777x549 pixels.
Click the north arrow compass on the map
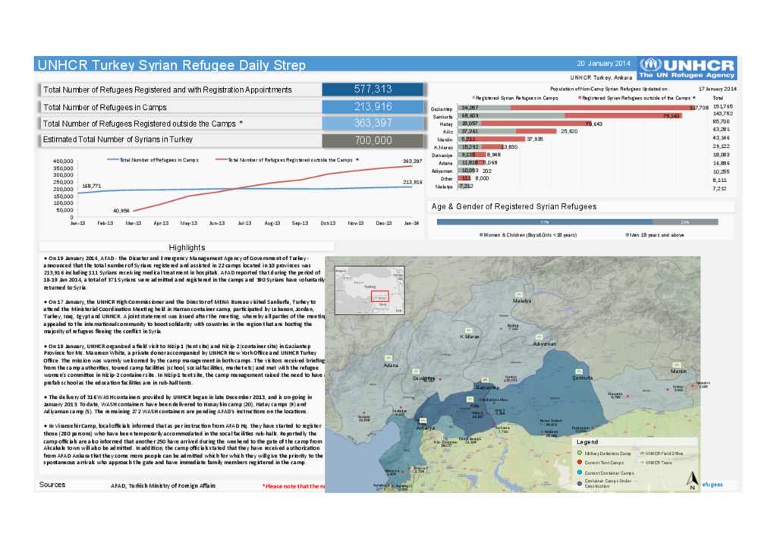point(692,479)
